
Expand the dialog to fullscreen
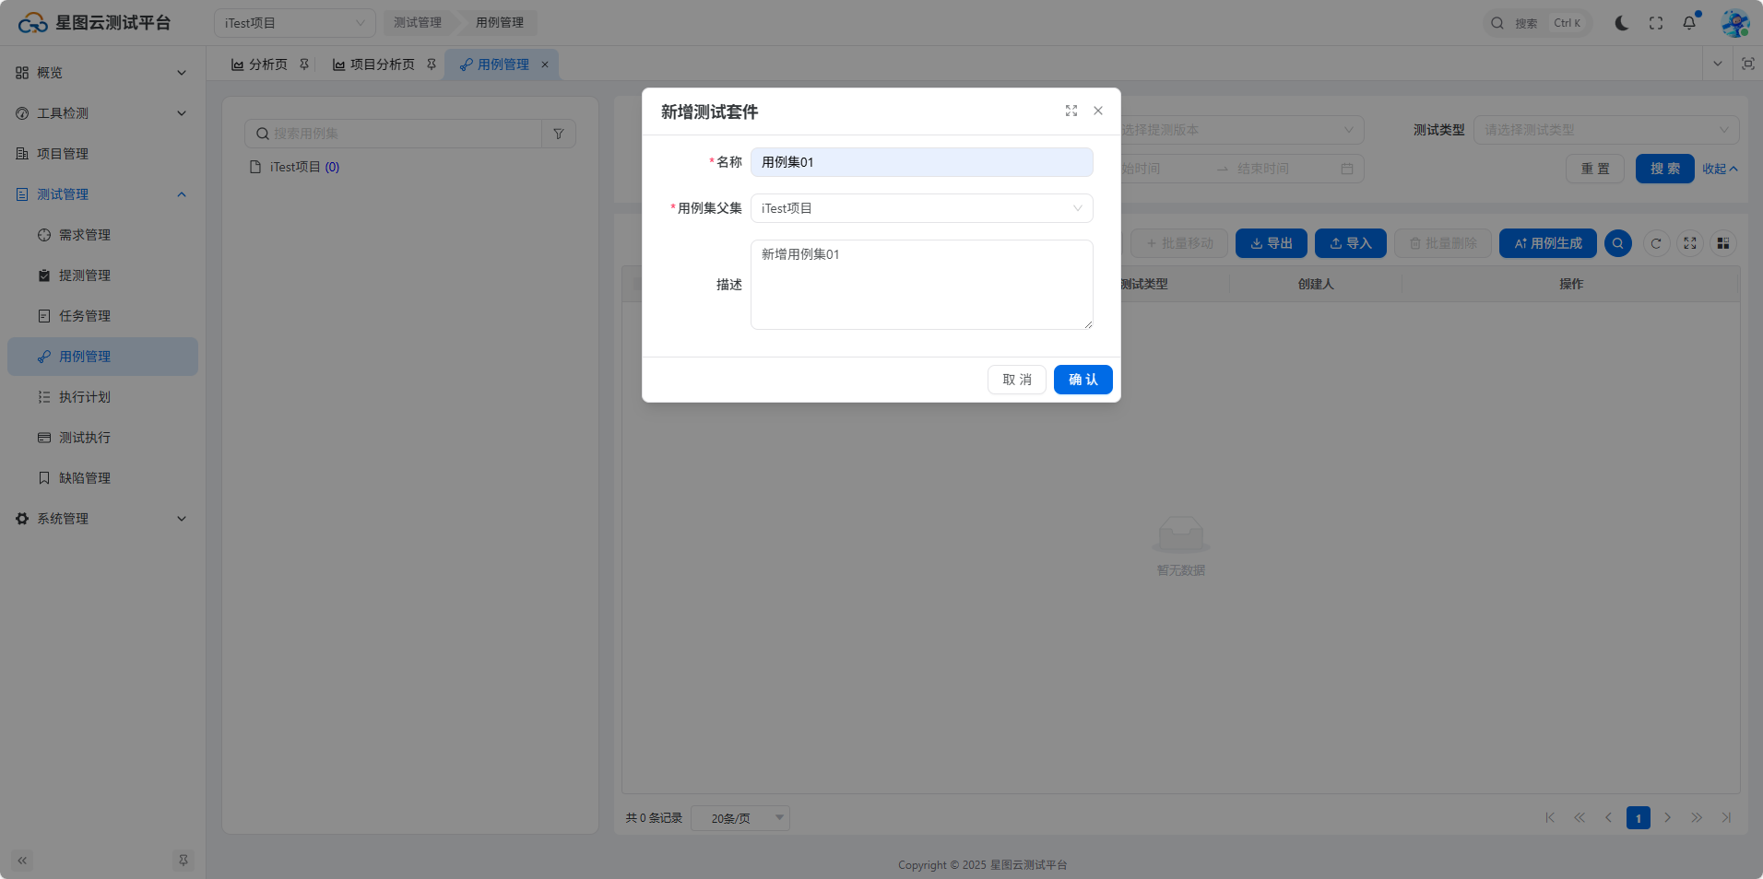coord(1071,111)
